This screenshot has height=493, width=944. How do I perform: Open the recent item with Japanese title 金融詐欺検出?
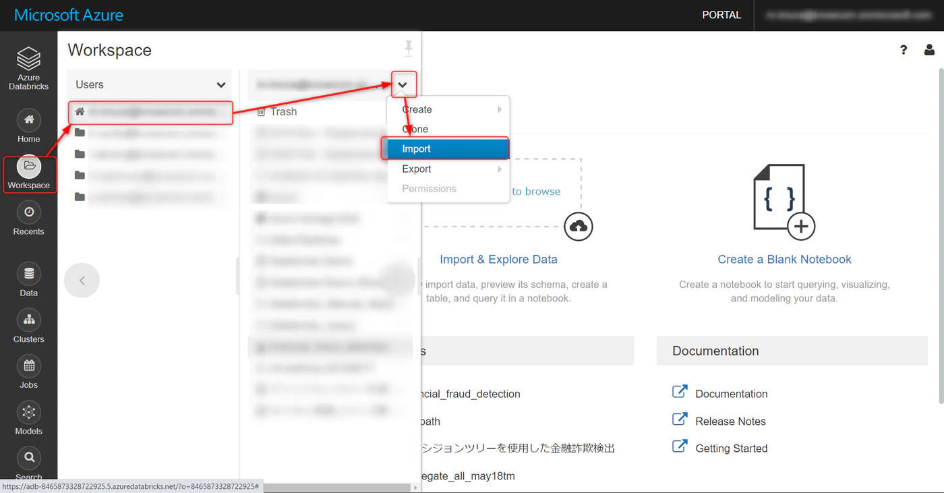coord(517,448)
